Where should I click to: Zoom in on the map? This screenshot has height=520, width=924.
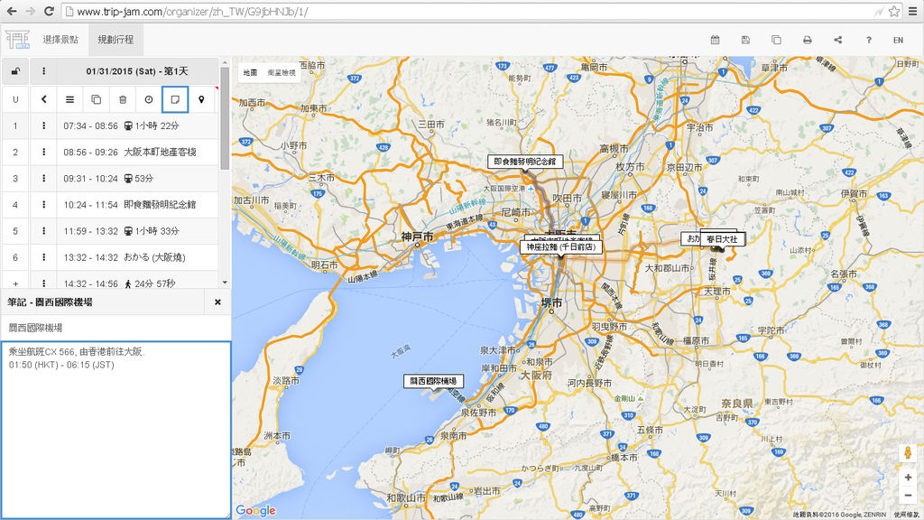908,478
